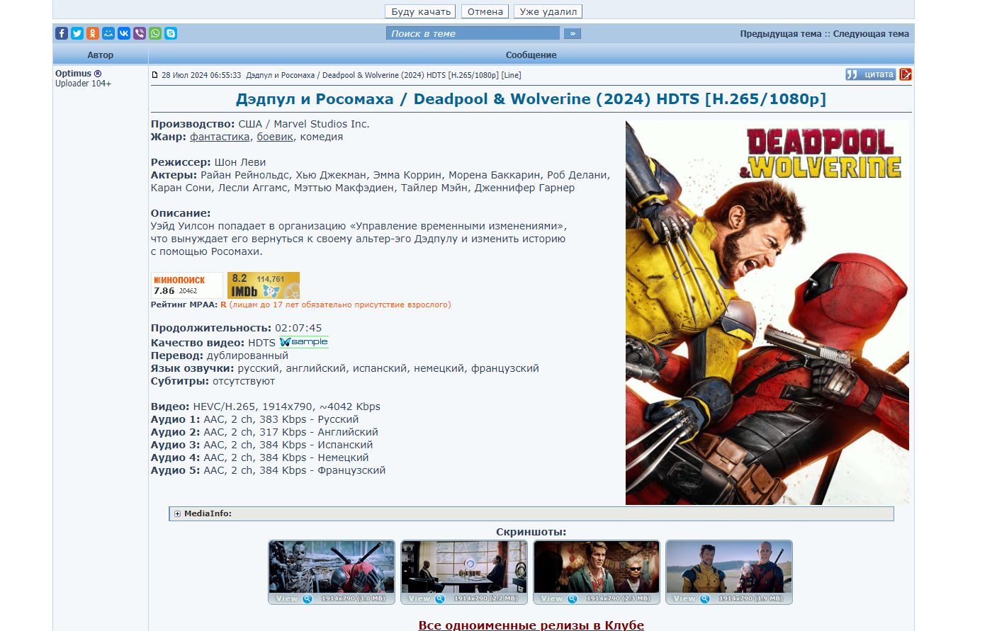Click the Сообщение column header
Image resolution: width=992 pixels, height=631 pixels.
531,55
